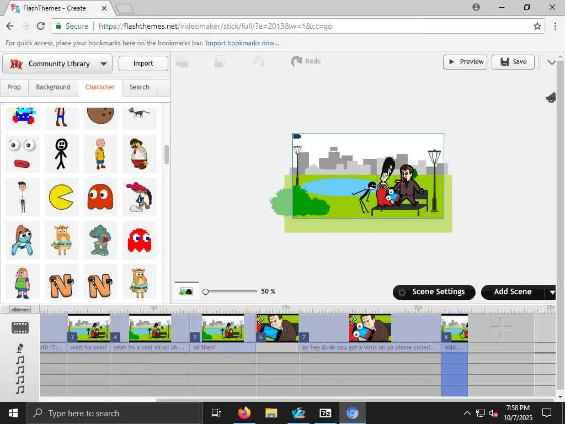Open 7-Zip from the taskbar
The height and width of the screenshot is (424, 565).
coord(325,413)
